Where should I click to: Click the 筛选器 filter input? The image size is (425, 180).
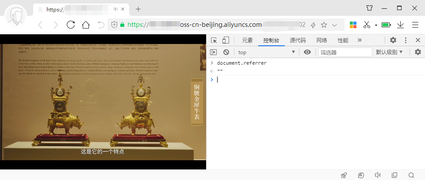click(345, 52)
